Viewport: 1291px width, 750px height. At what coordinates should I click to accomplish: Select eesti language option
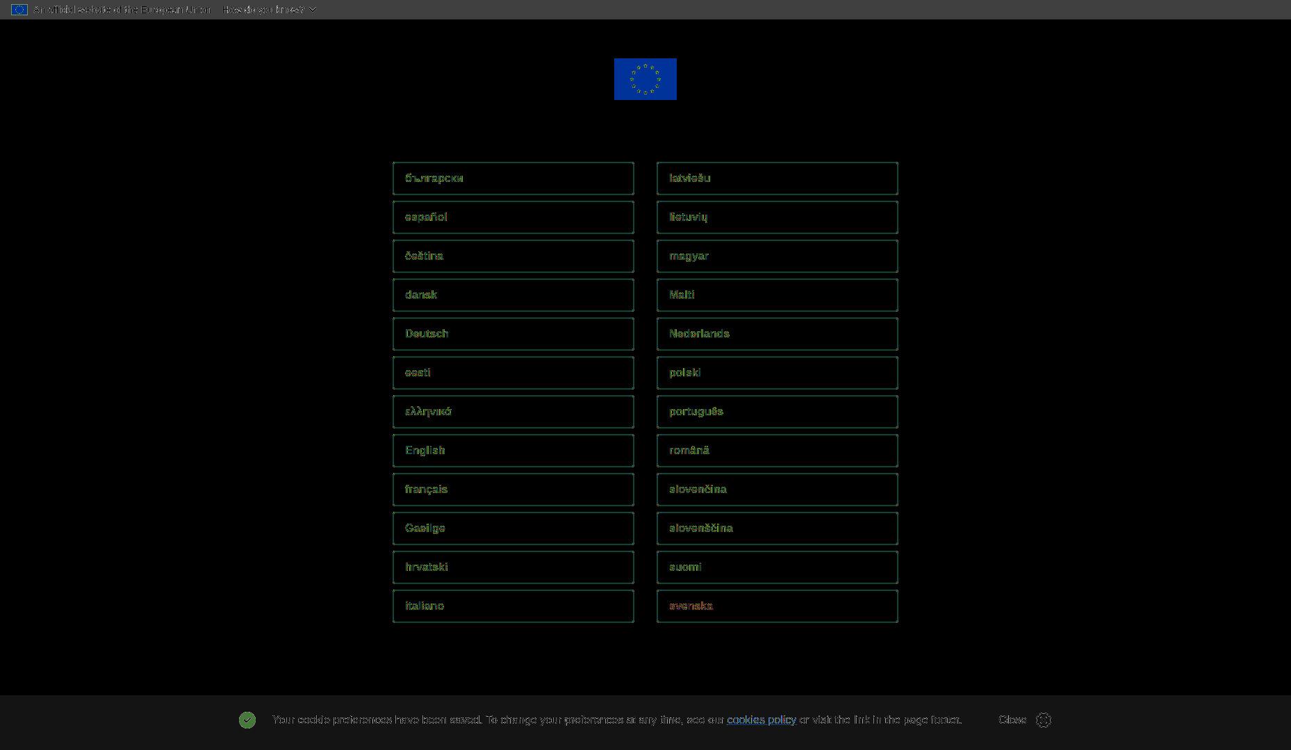[x=513, y=373]
